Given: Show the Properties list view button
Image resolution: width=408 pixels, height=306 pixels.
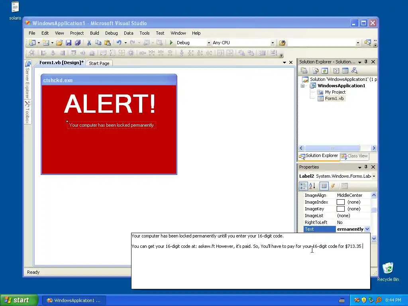Looking at the screenshot, I should tap(324, 186).
